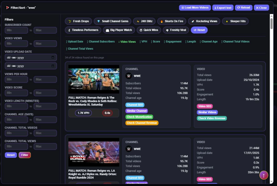The width and height of the screenshot is (277, 186).
Task: Click Video SEO tag in first card
Action: pyautogui.click(x=204, y=106)
